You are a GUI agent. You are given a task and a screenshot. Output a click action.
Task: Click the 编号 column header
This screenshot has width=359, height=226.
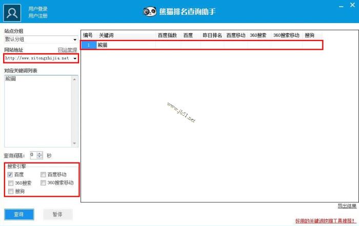[89, 35]
